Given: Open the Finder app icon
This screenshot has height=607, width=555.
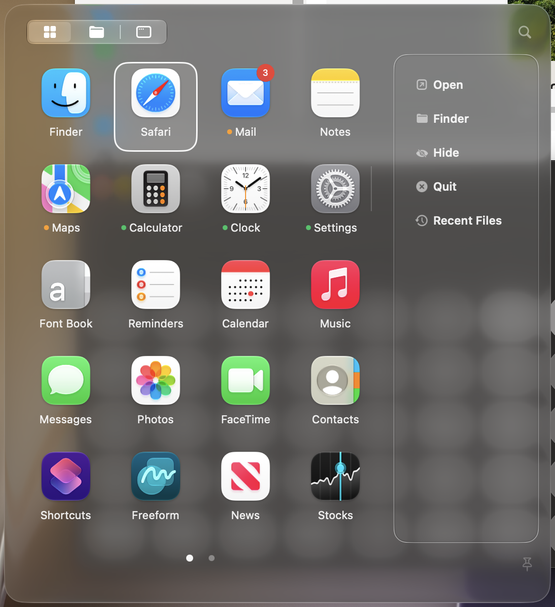Looking at the screenshot, I should 66,93.
